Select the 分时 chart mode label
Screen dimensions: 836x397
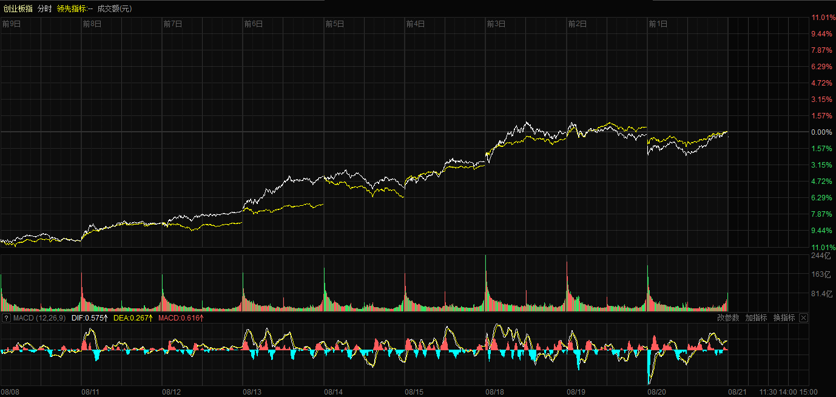(45, 8)
